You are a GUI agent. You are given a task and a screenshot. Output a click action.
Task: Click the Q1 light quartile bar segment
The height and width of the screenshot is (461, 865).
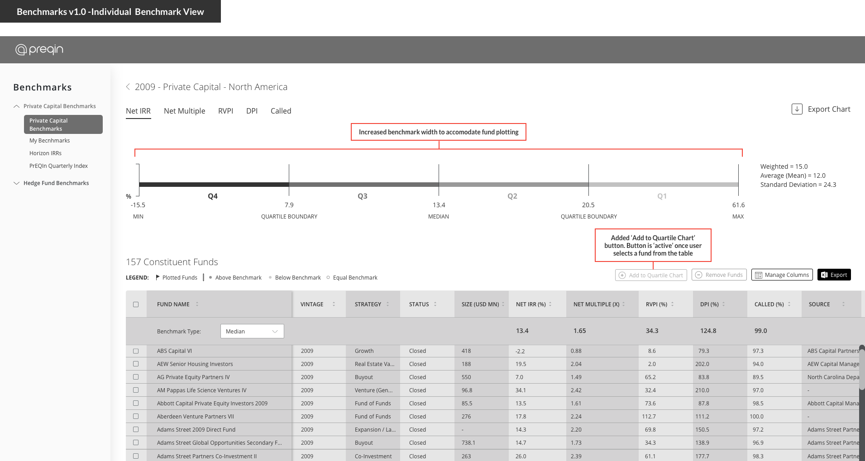tap(664, 185)
